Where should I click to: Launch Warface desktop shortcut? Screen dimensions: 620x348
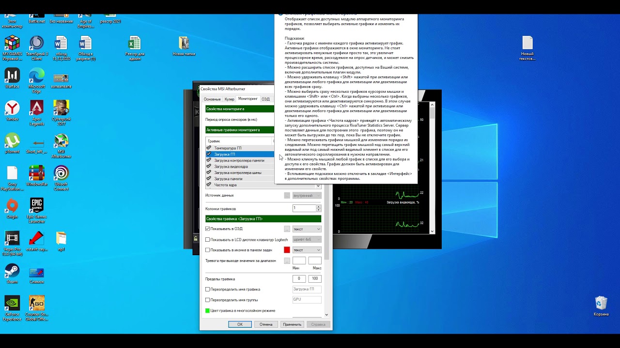point(12,78)
